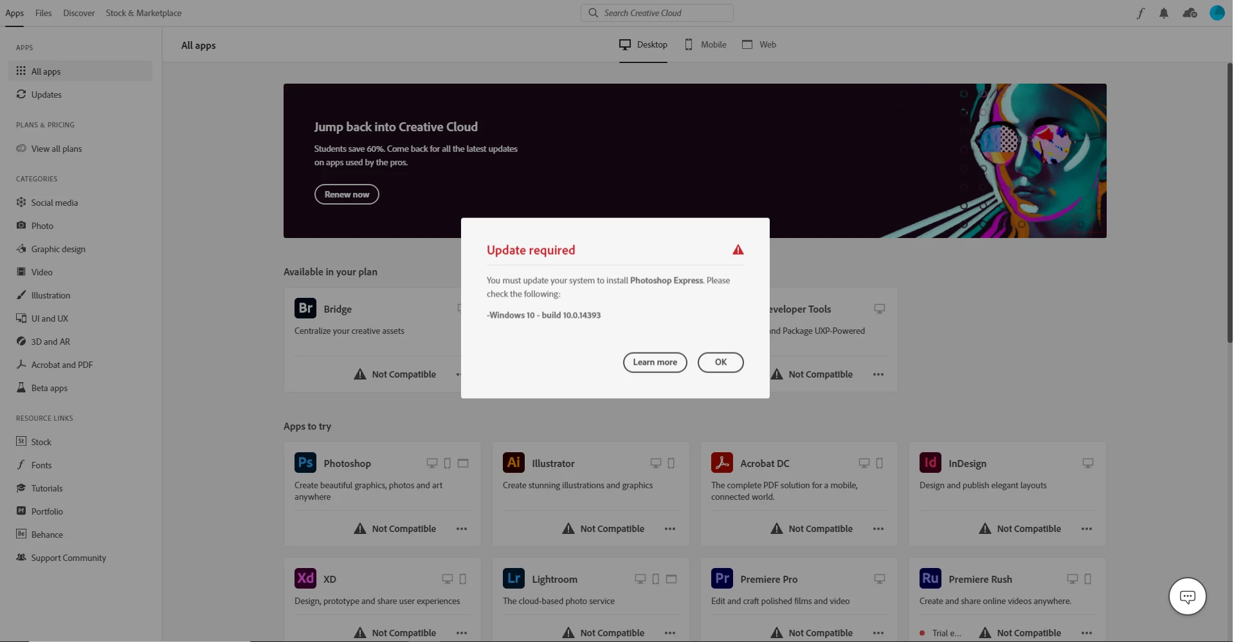
Task: Open the Tutorials resource link
Action: point(80,488)
